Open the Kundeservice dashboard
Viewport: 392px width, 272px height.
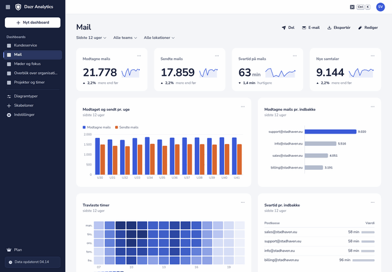32,45
